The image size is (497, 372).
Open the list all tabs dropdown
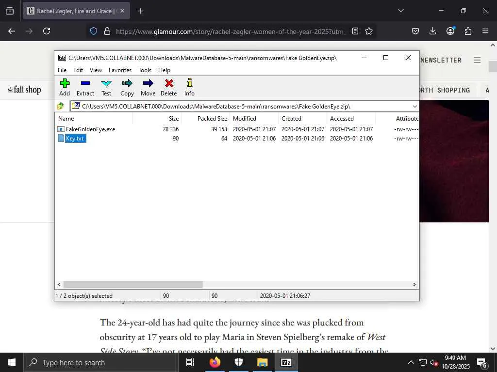coord(400,11)
